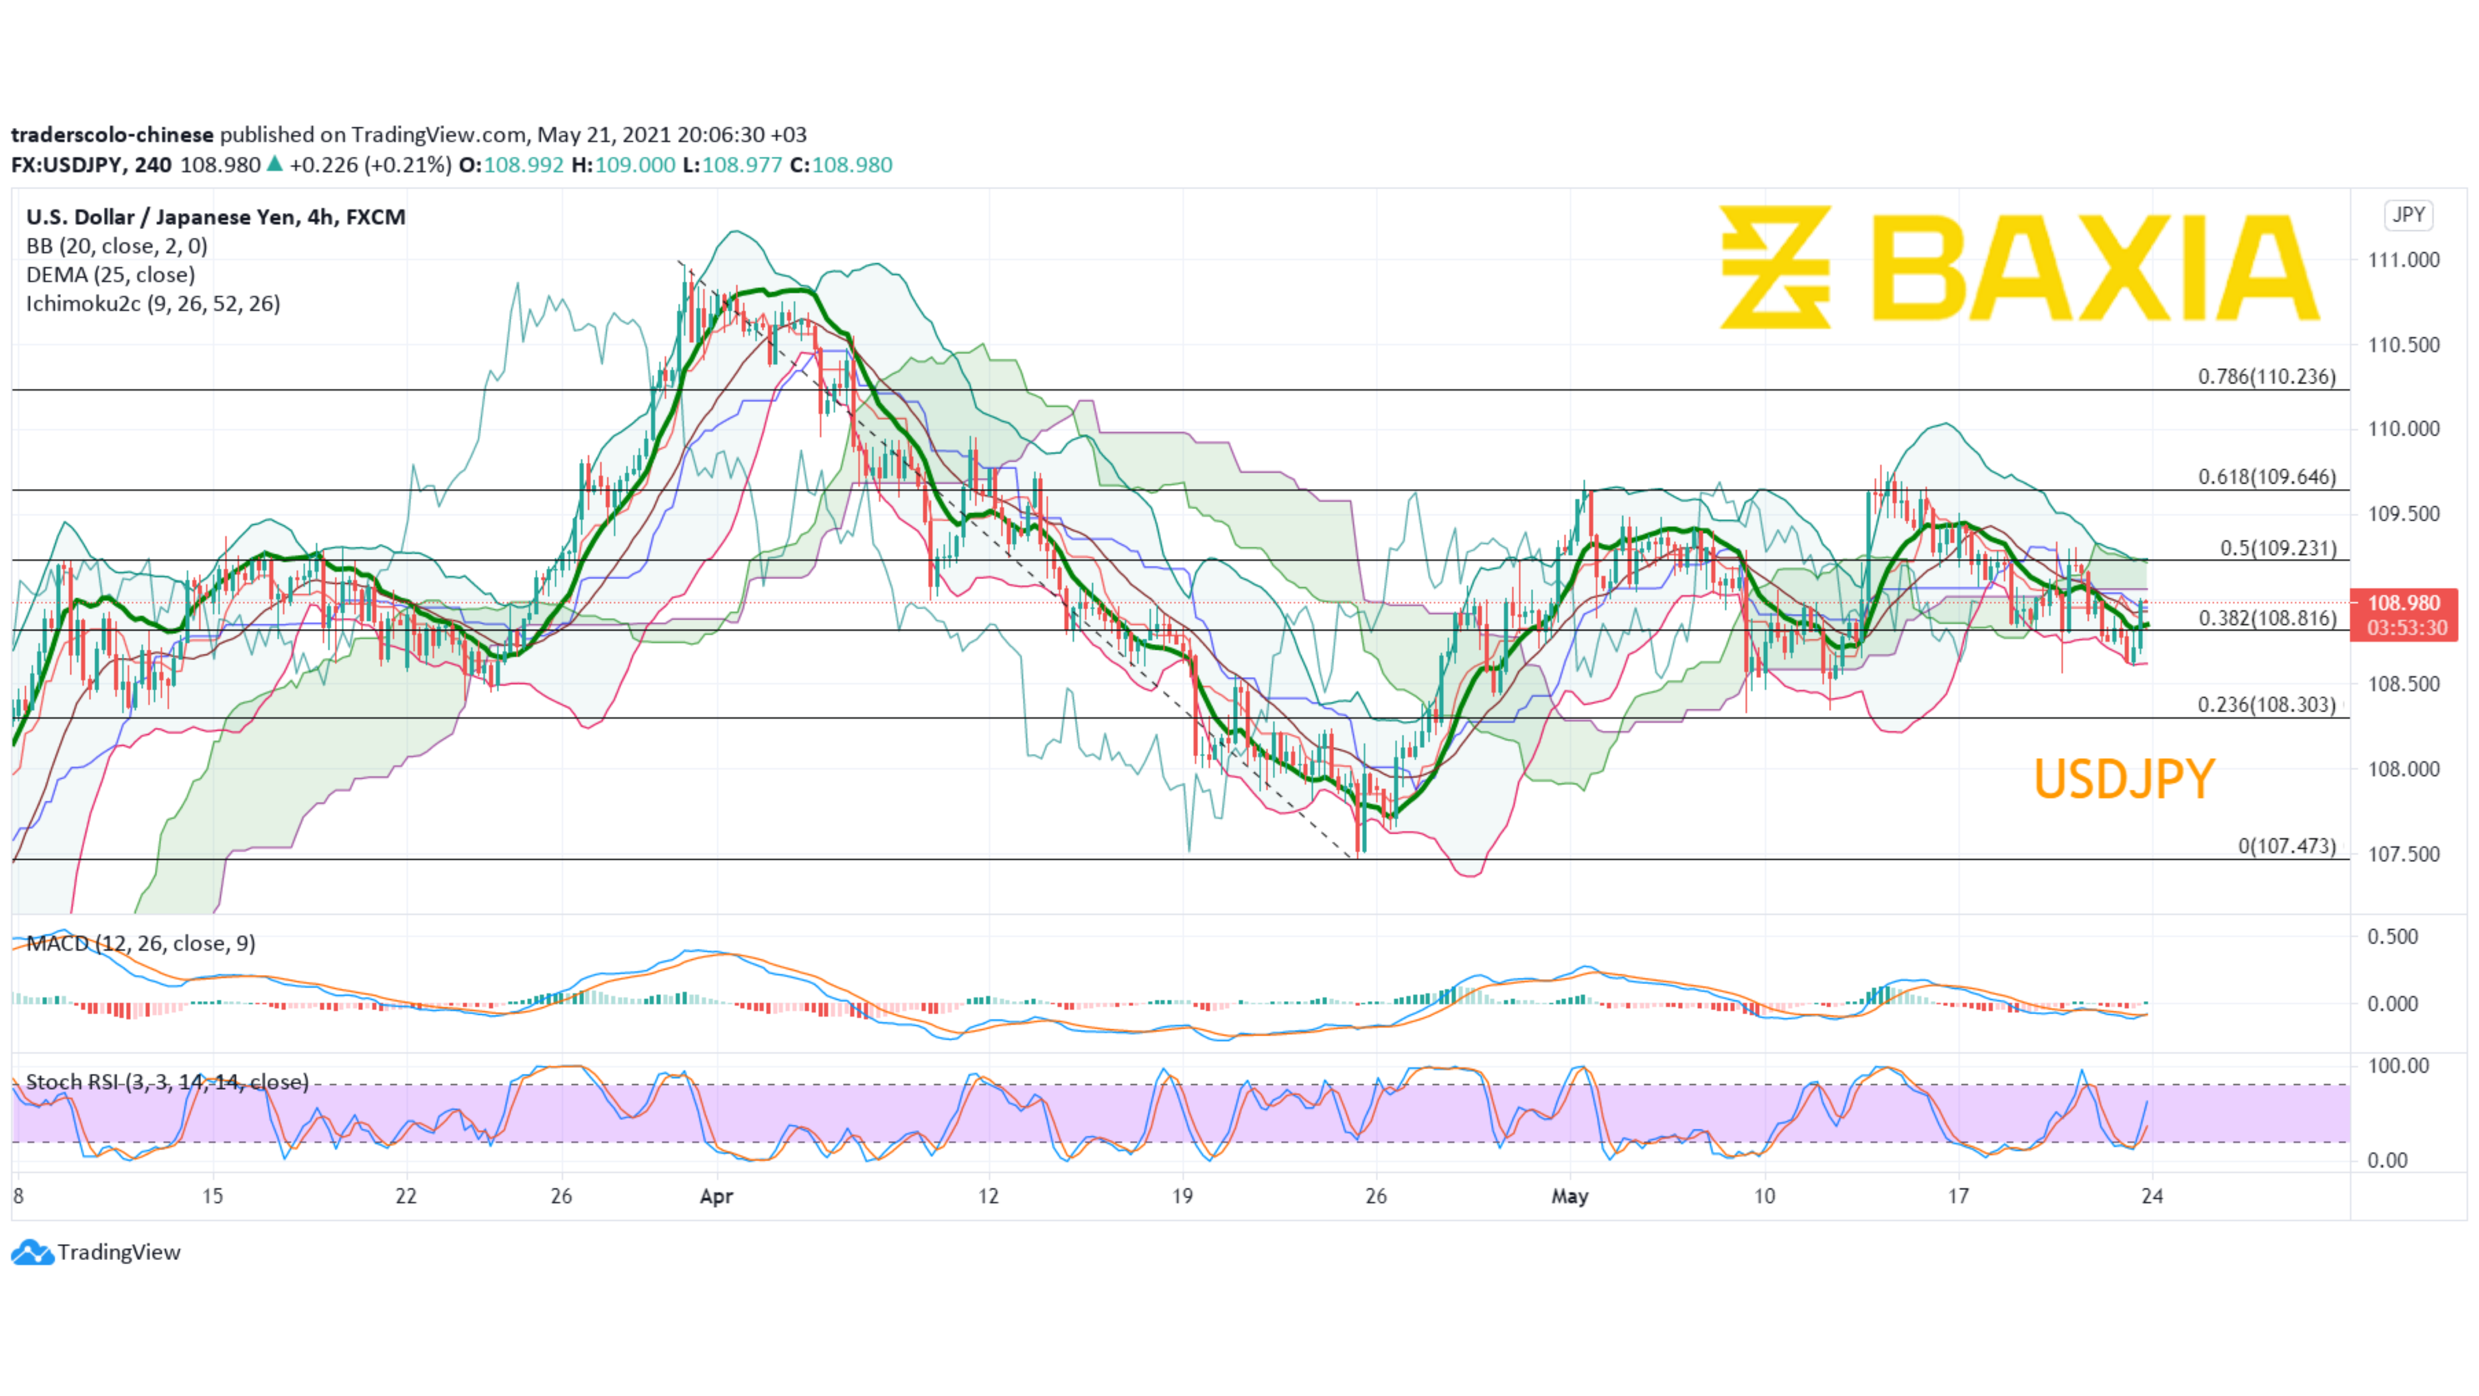Open the JPY currency selector badge

click(x=2408, y=215)
